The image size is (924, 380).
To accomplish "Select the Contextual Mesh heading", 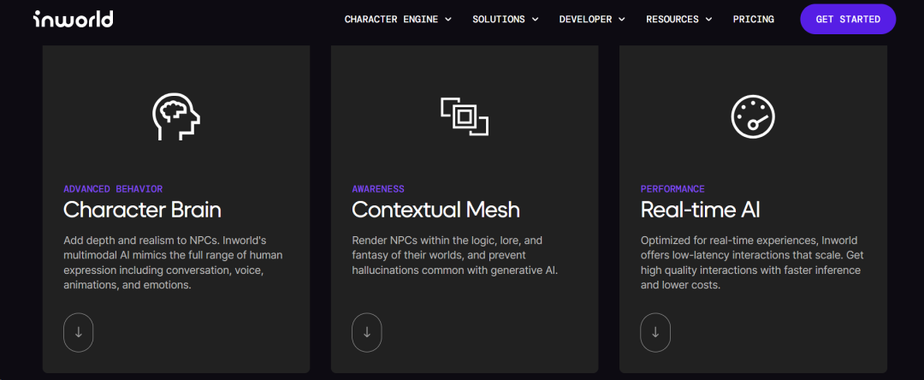I will point(435,210).
